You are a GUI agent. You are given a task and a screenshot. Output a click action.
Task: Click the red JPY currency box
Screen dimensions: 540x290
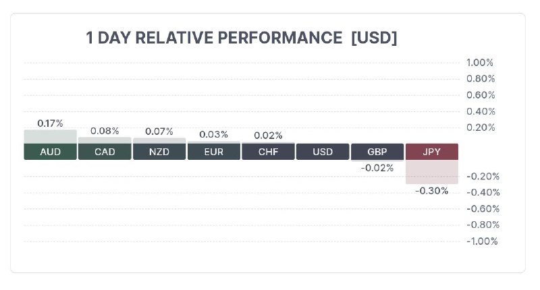432,152
